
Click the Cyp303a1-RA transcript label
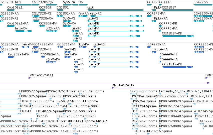pos(18,23)
